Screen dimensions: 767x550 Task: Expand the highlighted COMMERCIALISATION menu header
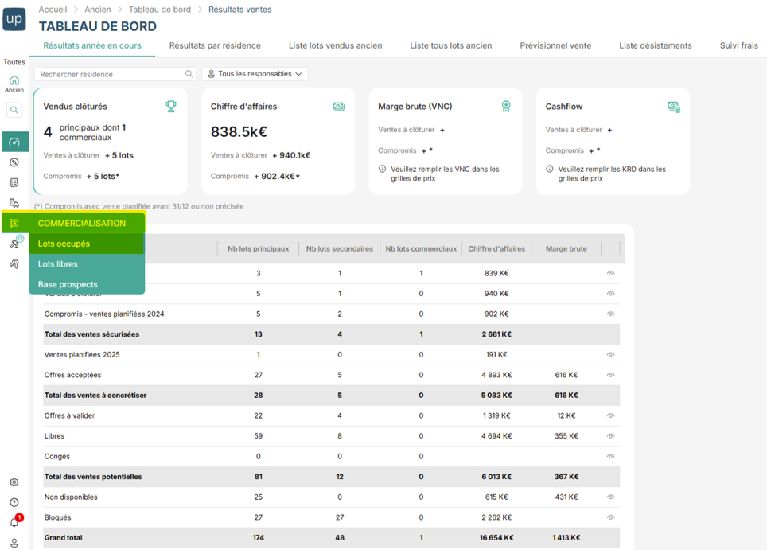click(81, 223)
